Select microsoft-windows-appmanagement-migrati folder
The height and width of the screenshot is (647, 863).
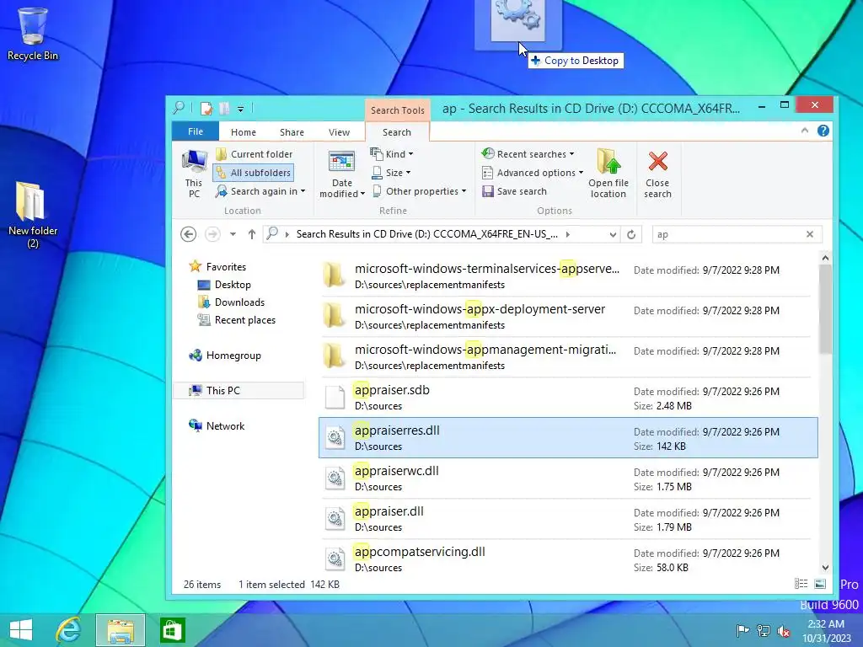(568, 356)
